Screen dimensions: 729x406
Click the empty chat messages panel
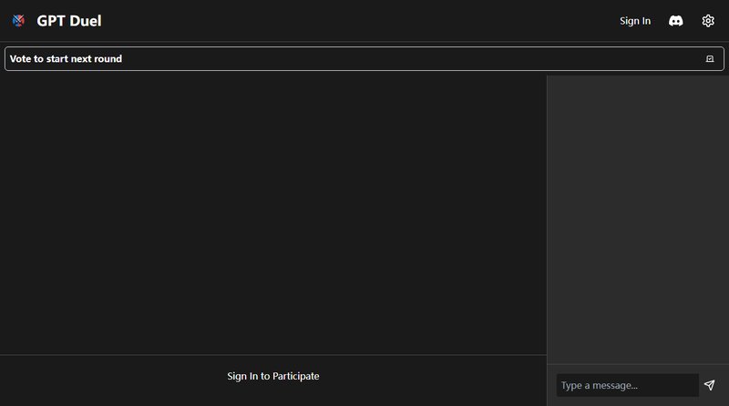coord(638,218)
